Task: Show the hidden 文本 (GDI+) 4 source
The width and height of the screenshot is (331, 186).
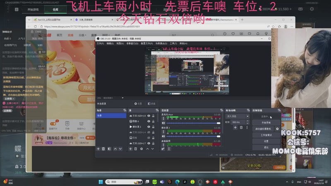Action: [149, 132]
